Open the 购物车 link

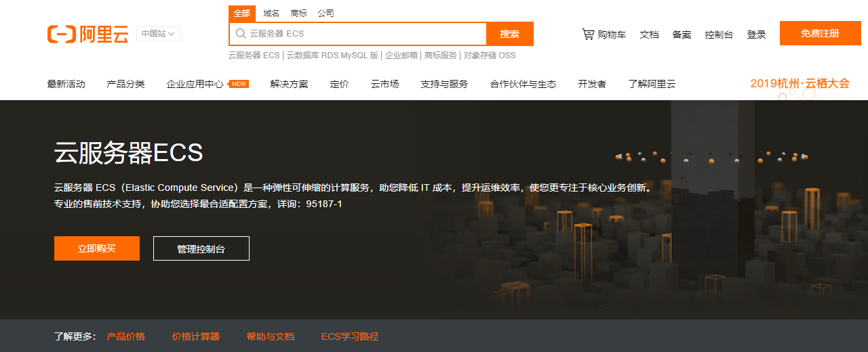[x=612, y=35]
